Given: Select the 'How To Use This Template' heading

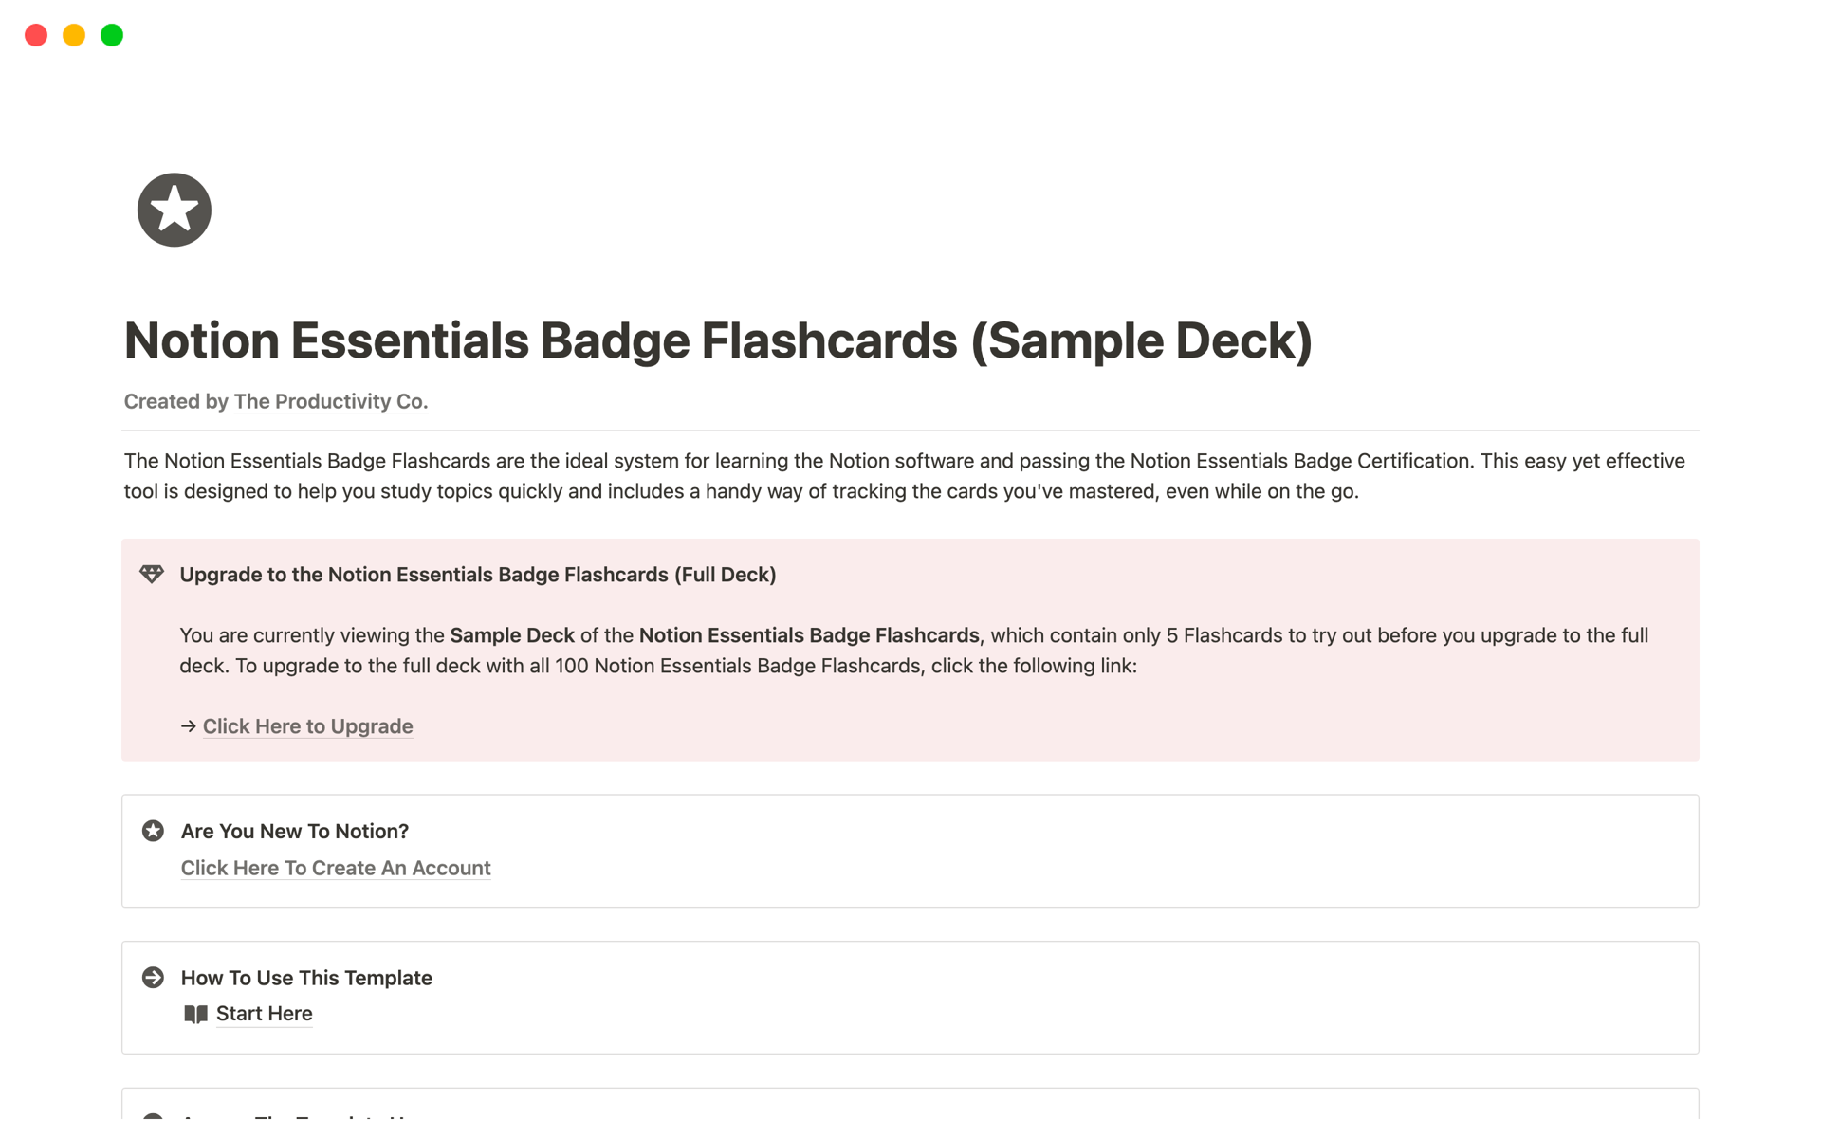Looking at the screenshot, I should [x=306, y=978].
